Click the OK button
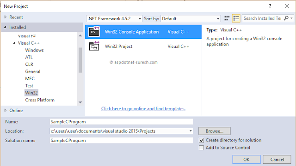 (x=247, y=160)
